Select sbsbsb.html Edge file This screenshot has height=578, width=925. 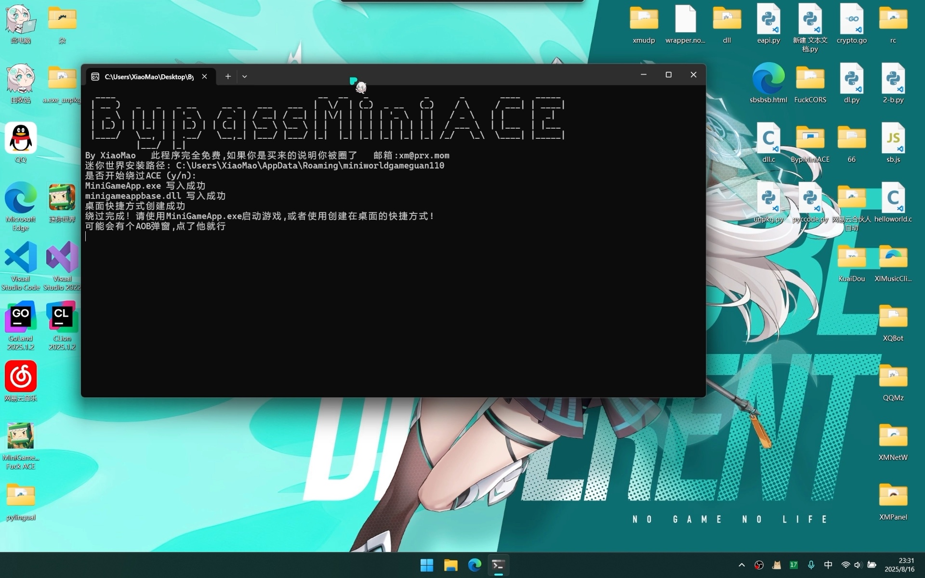[768, 83]
